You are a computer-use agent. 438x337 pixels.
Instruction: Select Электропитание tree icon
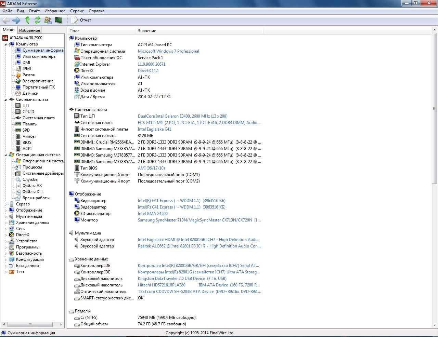18,81
